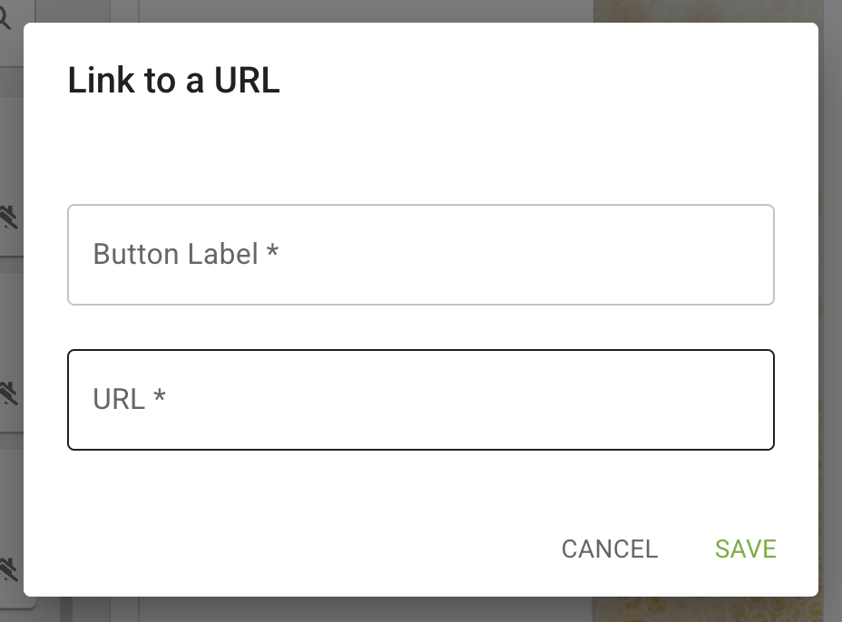Screen dimensions: 842x622
Task: Click the middle crossed-out icon on left edge
Action: pyautogui.click(x=8, y=393)
